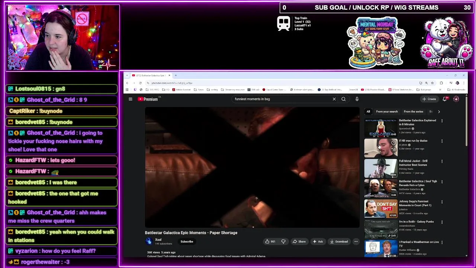Viewport: 476px width, 268px height.
Task: Open options for Battlestar Galactica Explained video
Action: click(x=442, y=121)
